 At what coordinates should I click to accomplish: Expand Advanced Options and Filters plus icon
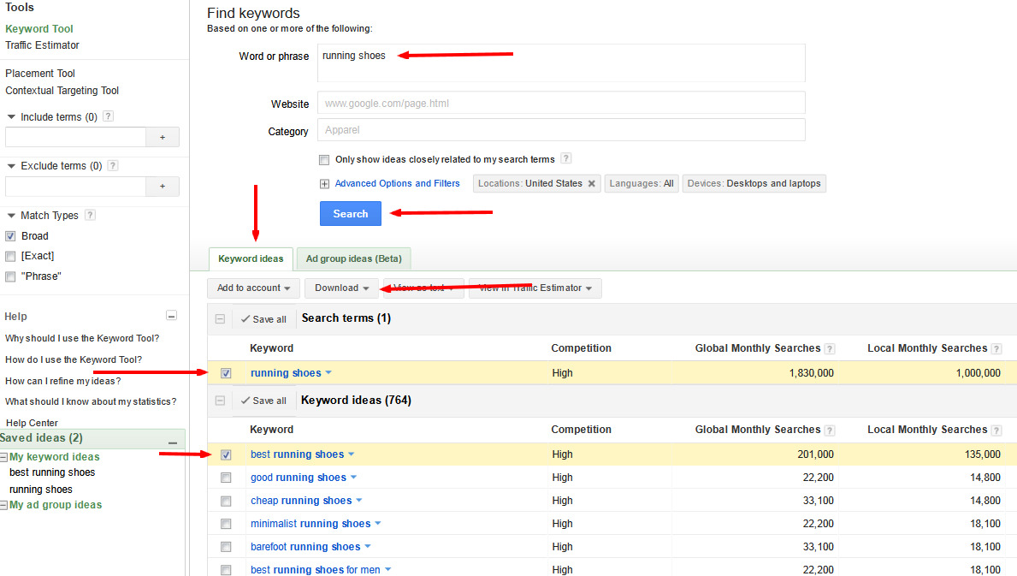coord(324,184)
